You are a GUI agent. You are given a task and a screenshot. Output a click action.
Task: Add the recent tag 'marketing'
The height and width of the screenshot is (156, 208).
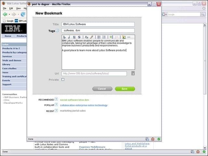coord(66,111)
